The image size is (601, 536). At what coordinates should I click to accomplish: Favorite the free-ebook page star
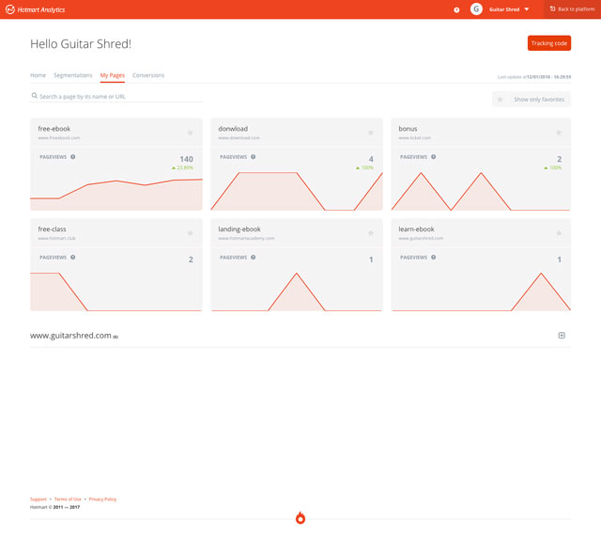(x=190, y=133)
